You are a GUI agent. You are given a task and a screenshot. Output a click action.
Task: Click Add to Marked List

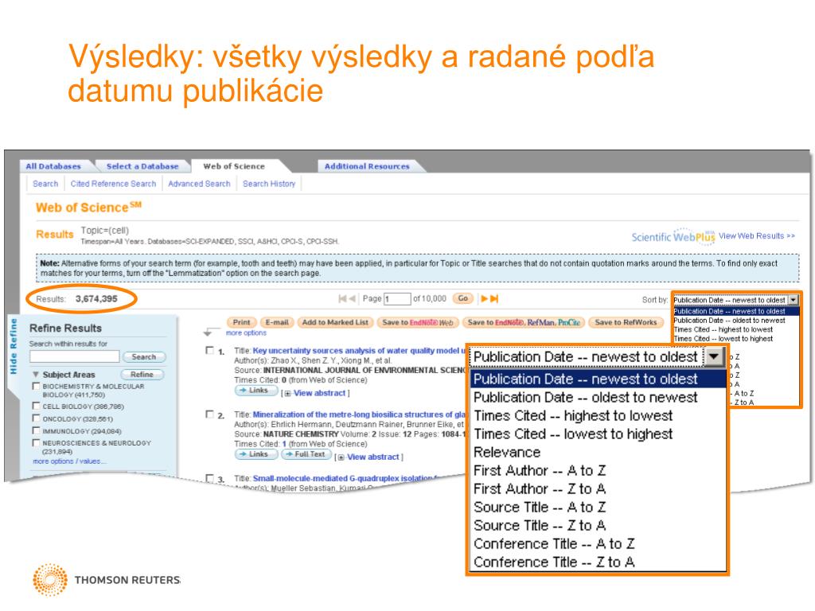[335, 323]
